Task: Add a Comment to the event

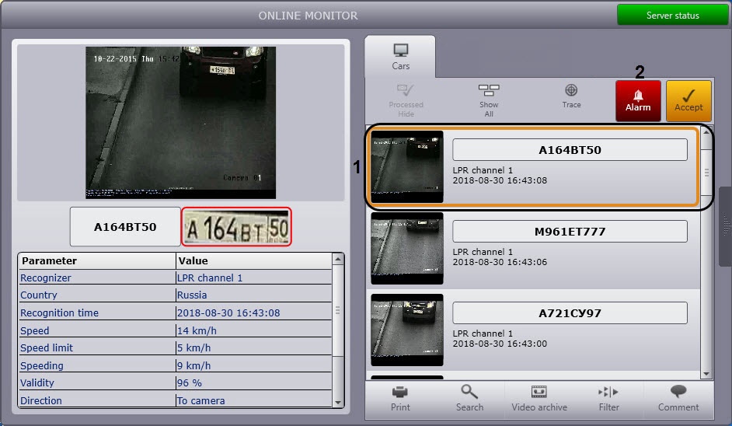Action: click(678, 399)
